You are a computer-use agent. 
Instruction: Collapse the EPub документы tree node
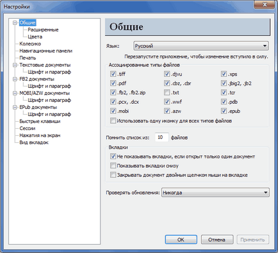[x=15, y=107]
